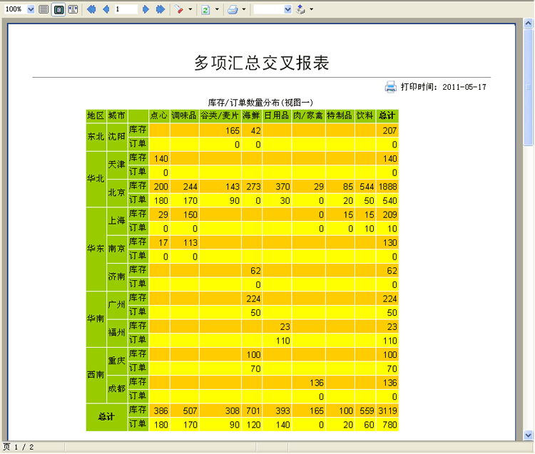The image size is (535, 454).
Task: Expand the refresh options dropdown arrow
Action: (x=216, y=9)
